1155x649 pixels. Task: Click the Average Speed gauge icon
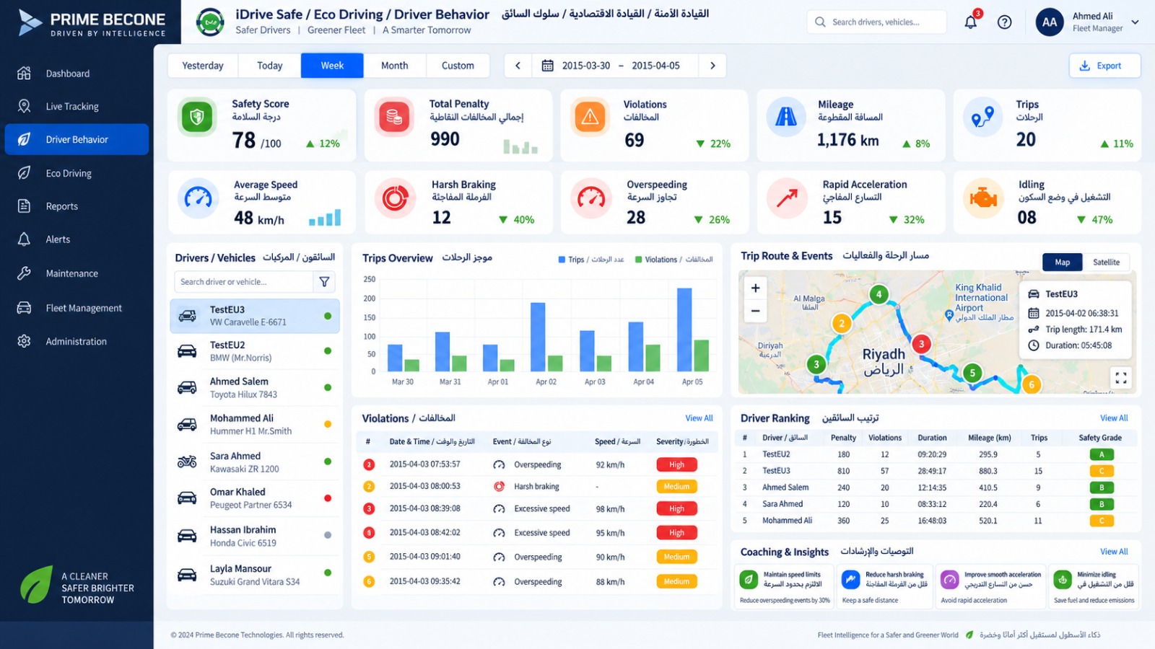pyautogui.click(x=199, y=198)
